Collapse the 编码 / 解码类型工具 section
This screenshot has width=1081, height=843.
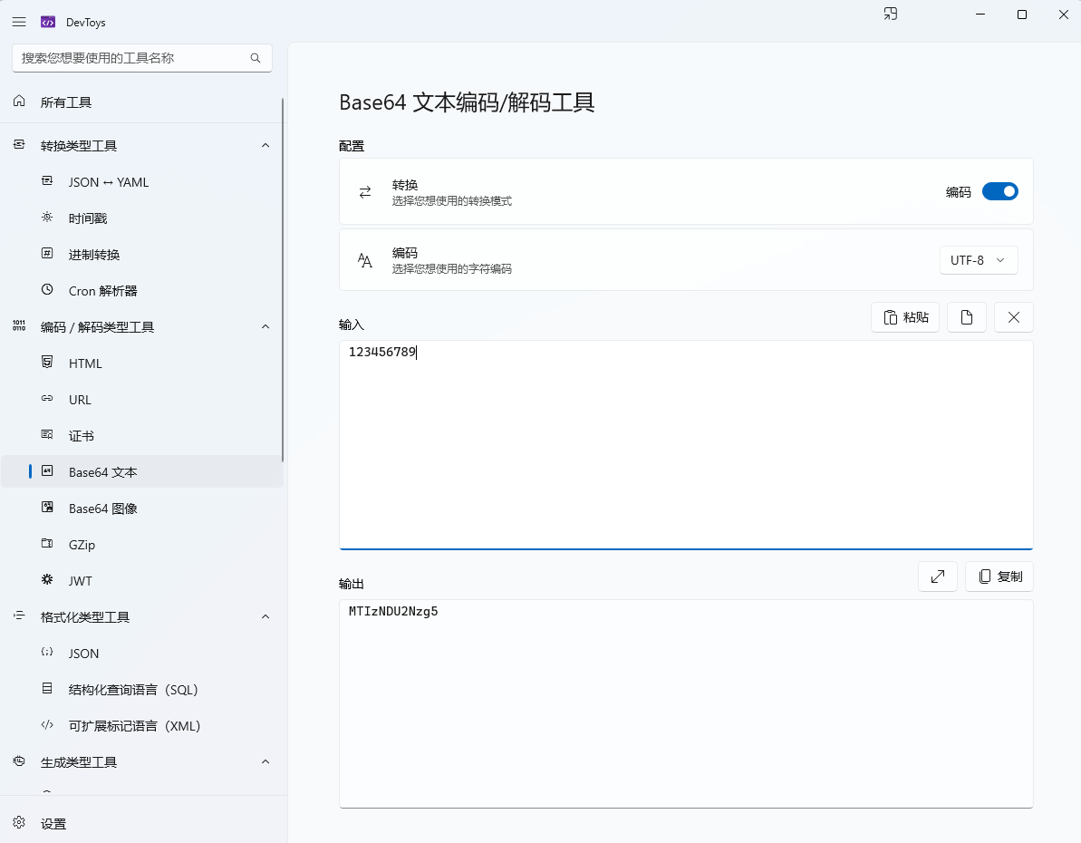(x=265, y=326)
